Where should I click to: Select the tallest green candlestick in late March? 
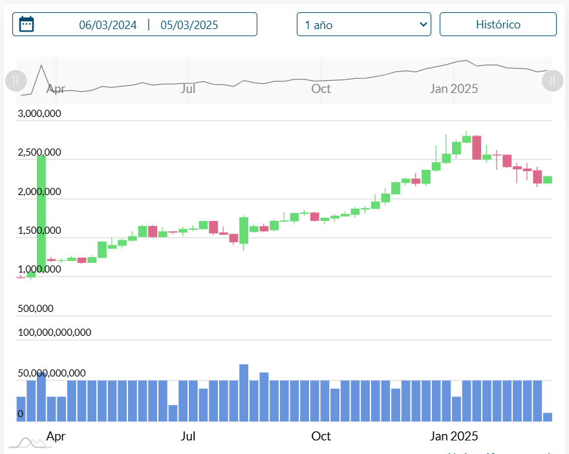tap(41, 213)
